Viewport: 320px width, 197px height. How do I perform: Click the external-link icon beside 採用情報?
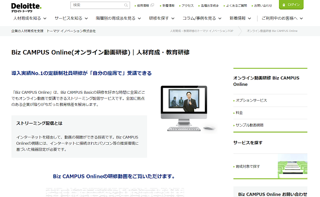(152, 5)
